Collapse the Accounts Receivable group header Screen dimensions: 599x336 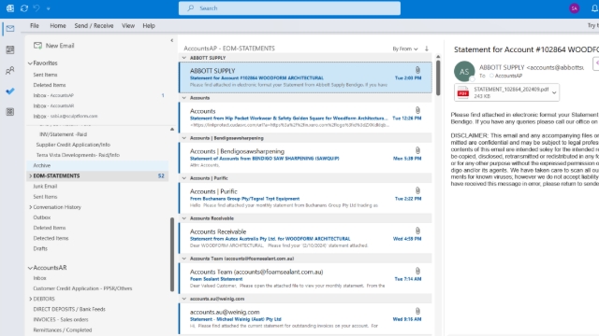pos(184,218)
